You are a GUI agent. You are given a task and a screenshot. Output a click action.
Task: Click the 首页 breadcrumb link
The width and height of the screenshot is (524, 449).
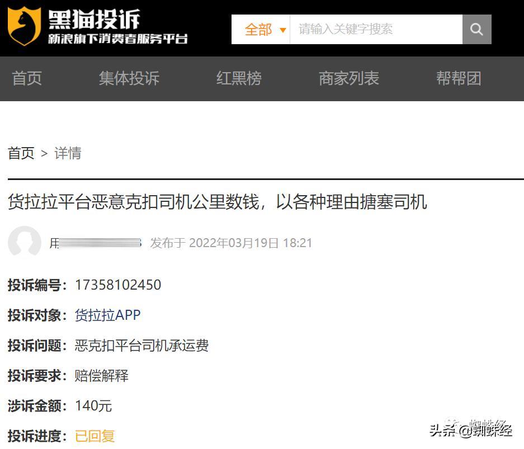[x=21, y=153]
